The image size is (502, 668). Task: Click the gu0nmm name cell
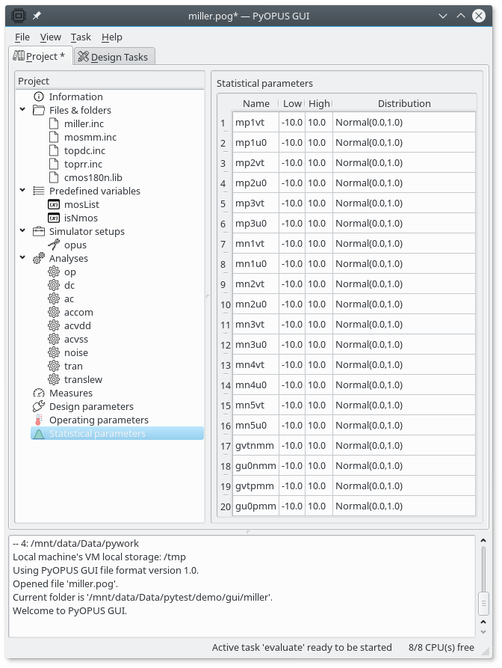point(255,465)
